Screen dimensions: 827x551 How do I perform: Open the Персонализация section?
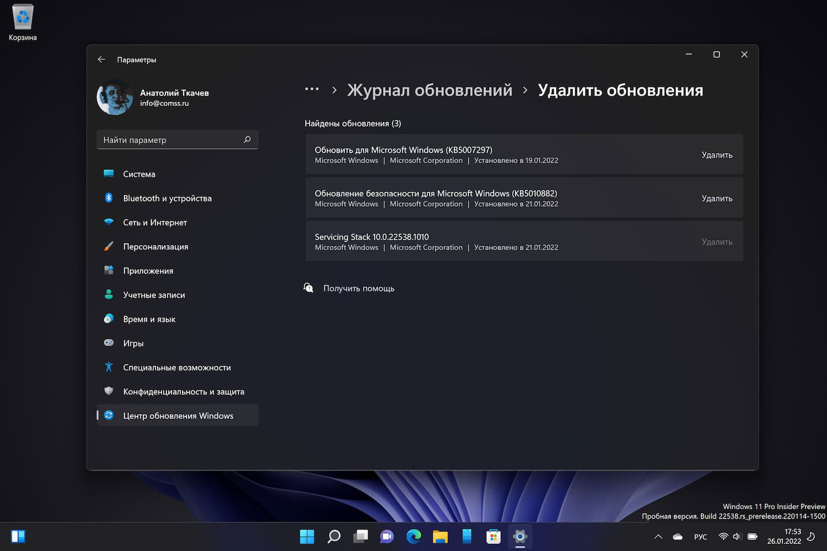178,247
